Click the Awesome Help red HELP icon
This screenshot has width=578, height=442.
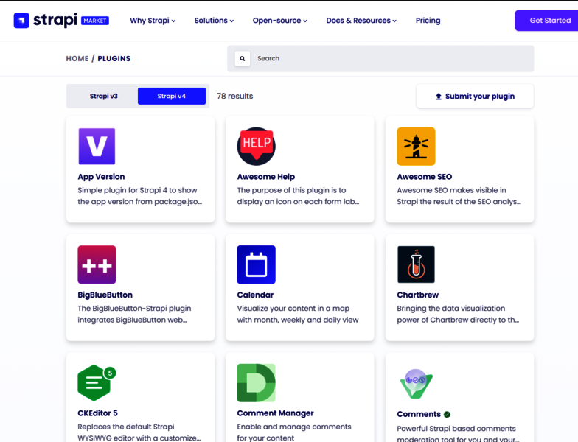257,146
